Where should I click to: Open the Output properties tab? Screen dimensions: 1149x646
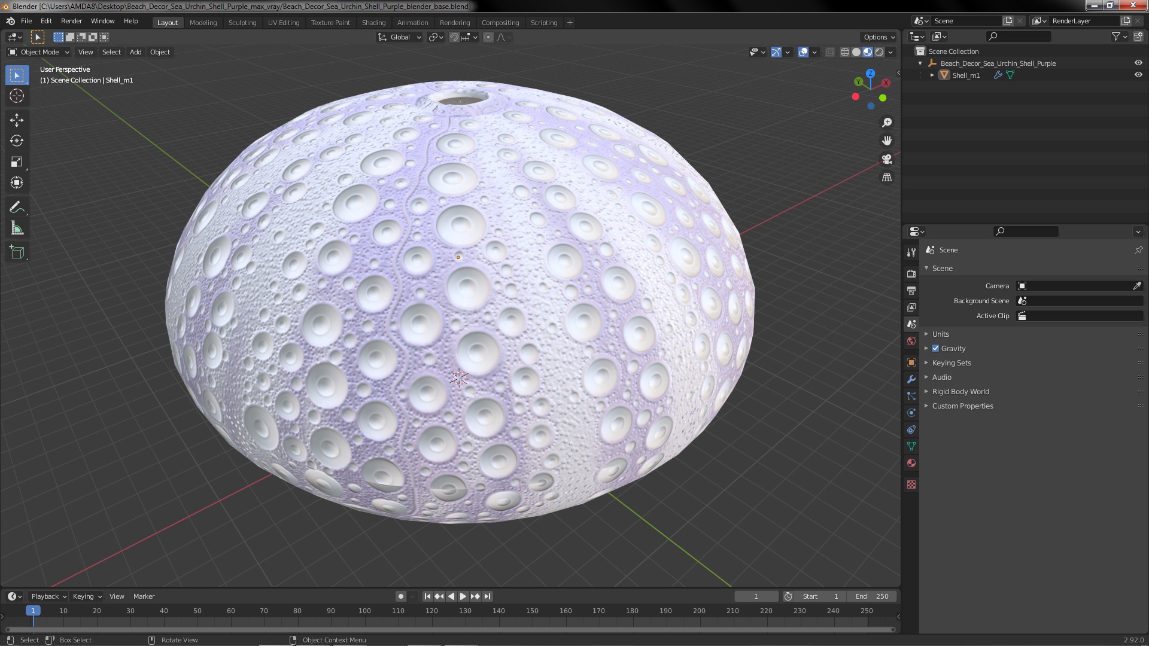[x=911, y=290]
